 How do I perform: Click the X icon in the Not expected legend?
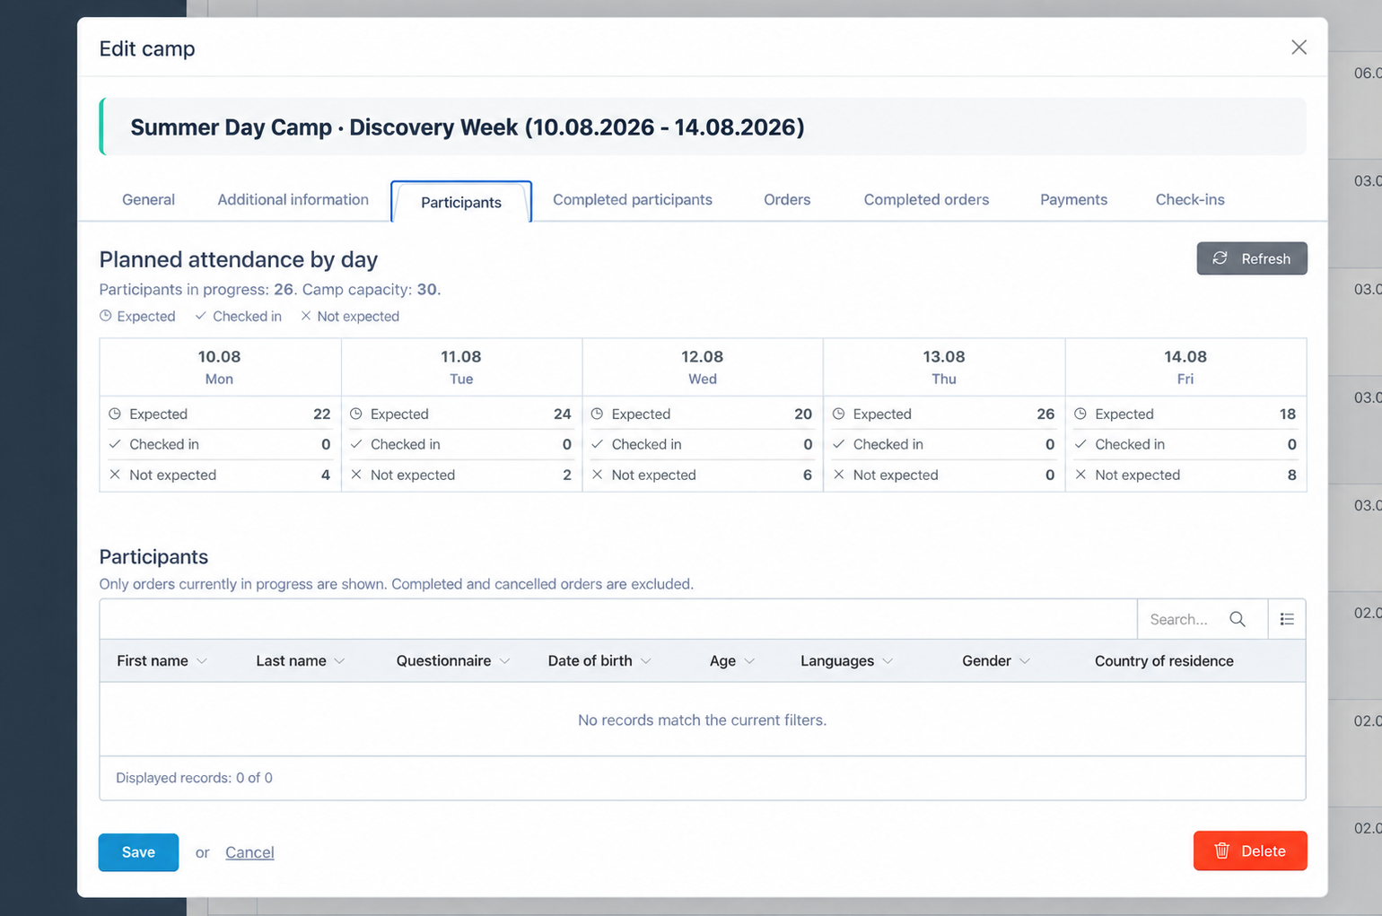[x=306, y=316]
